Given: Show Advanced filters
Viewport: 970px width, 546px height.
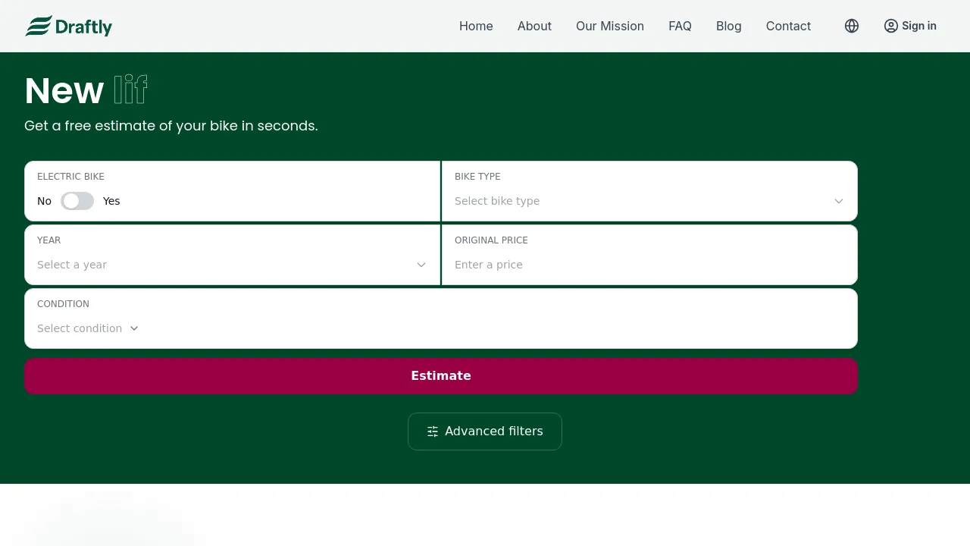Looking at the screenshot, I should tap(485, 431).
